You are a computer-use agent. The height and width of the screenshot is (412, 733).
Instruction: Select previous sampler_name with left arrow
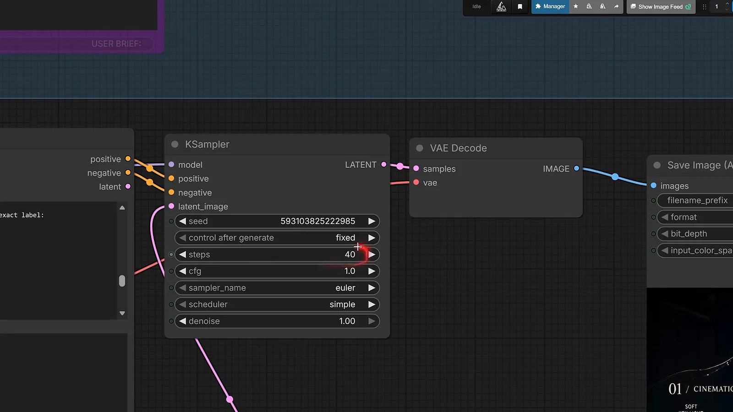click(182, 288)
